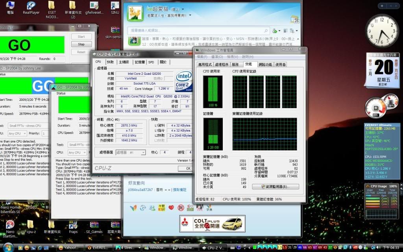The height and width of the screenshot is (252, 403).
Task: Click CPU-Z taskbar button
Action: pos(213,248)
